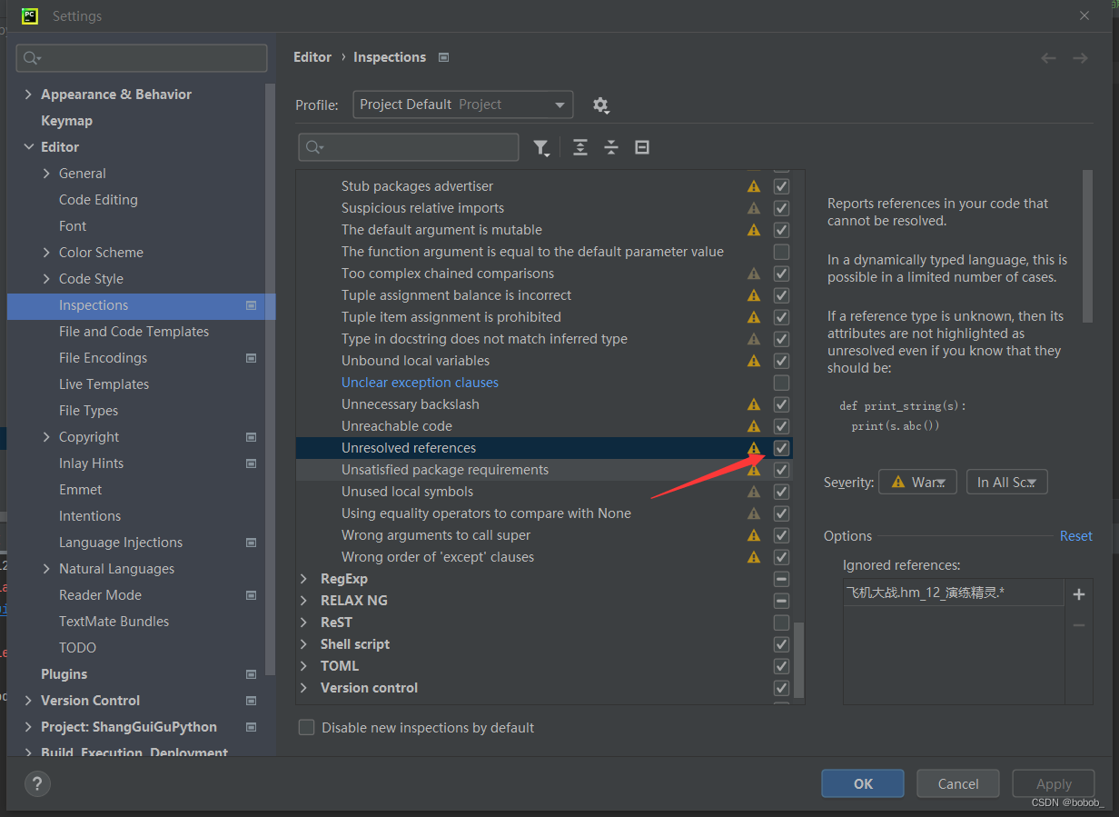Expand Appearance & Behavior section
Image resolution: width=1119 pixels, height=817 pixels.
tap(28, 95)
